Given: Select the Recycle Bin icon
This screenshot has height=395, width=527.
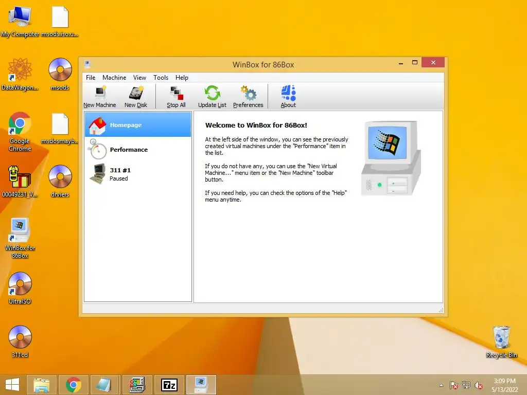Looking at the screenshot, I should point(501,342).
